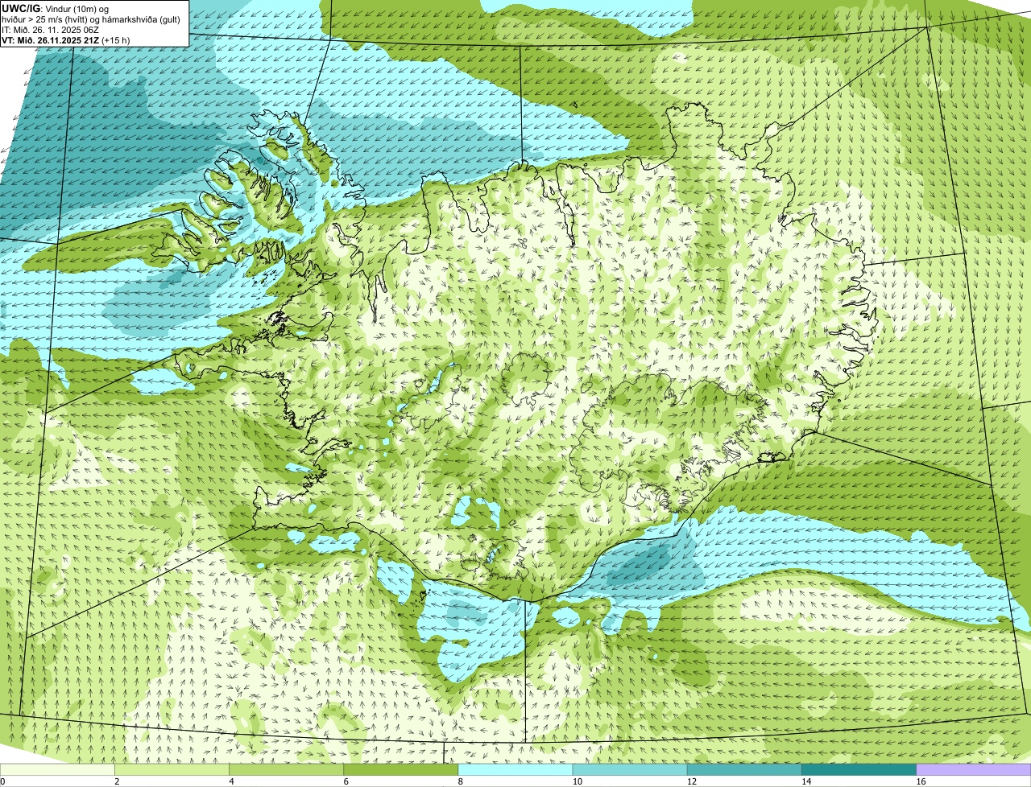Screen dimensions: 1031x787
Task: Click the 2–4 m/s light green legend swatch
Action: click(x=172, y=770)
